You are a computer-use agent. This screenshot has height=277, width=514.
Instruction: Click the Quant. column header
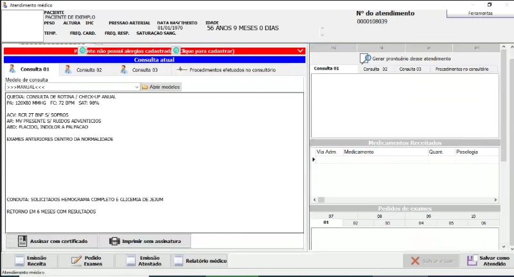[441, 152]
